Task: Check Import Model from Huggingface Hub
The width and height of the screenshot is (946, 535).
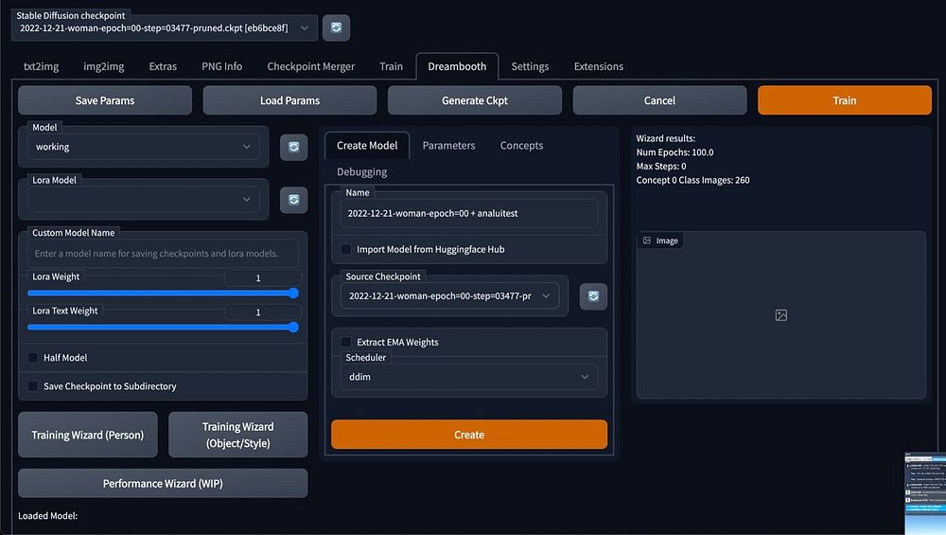Action: (346, 249)
